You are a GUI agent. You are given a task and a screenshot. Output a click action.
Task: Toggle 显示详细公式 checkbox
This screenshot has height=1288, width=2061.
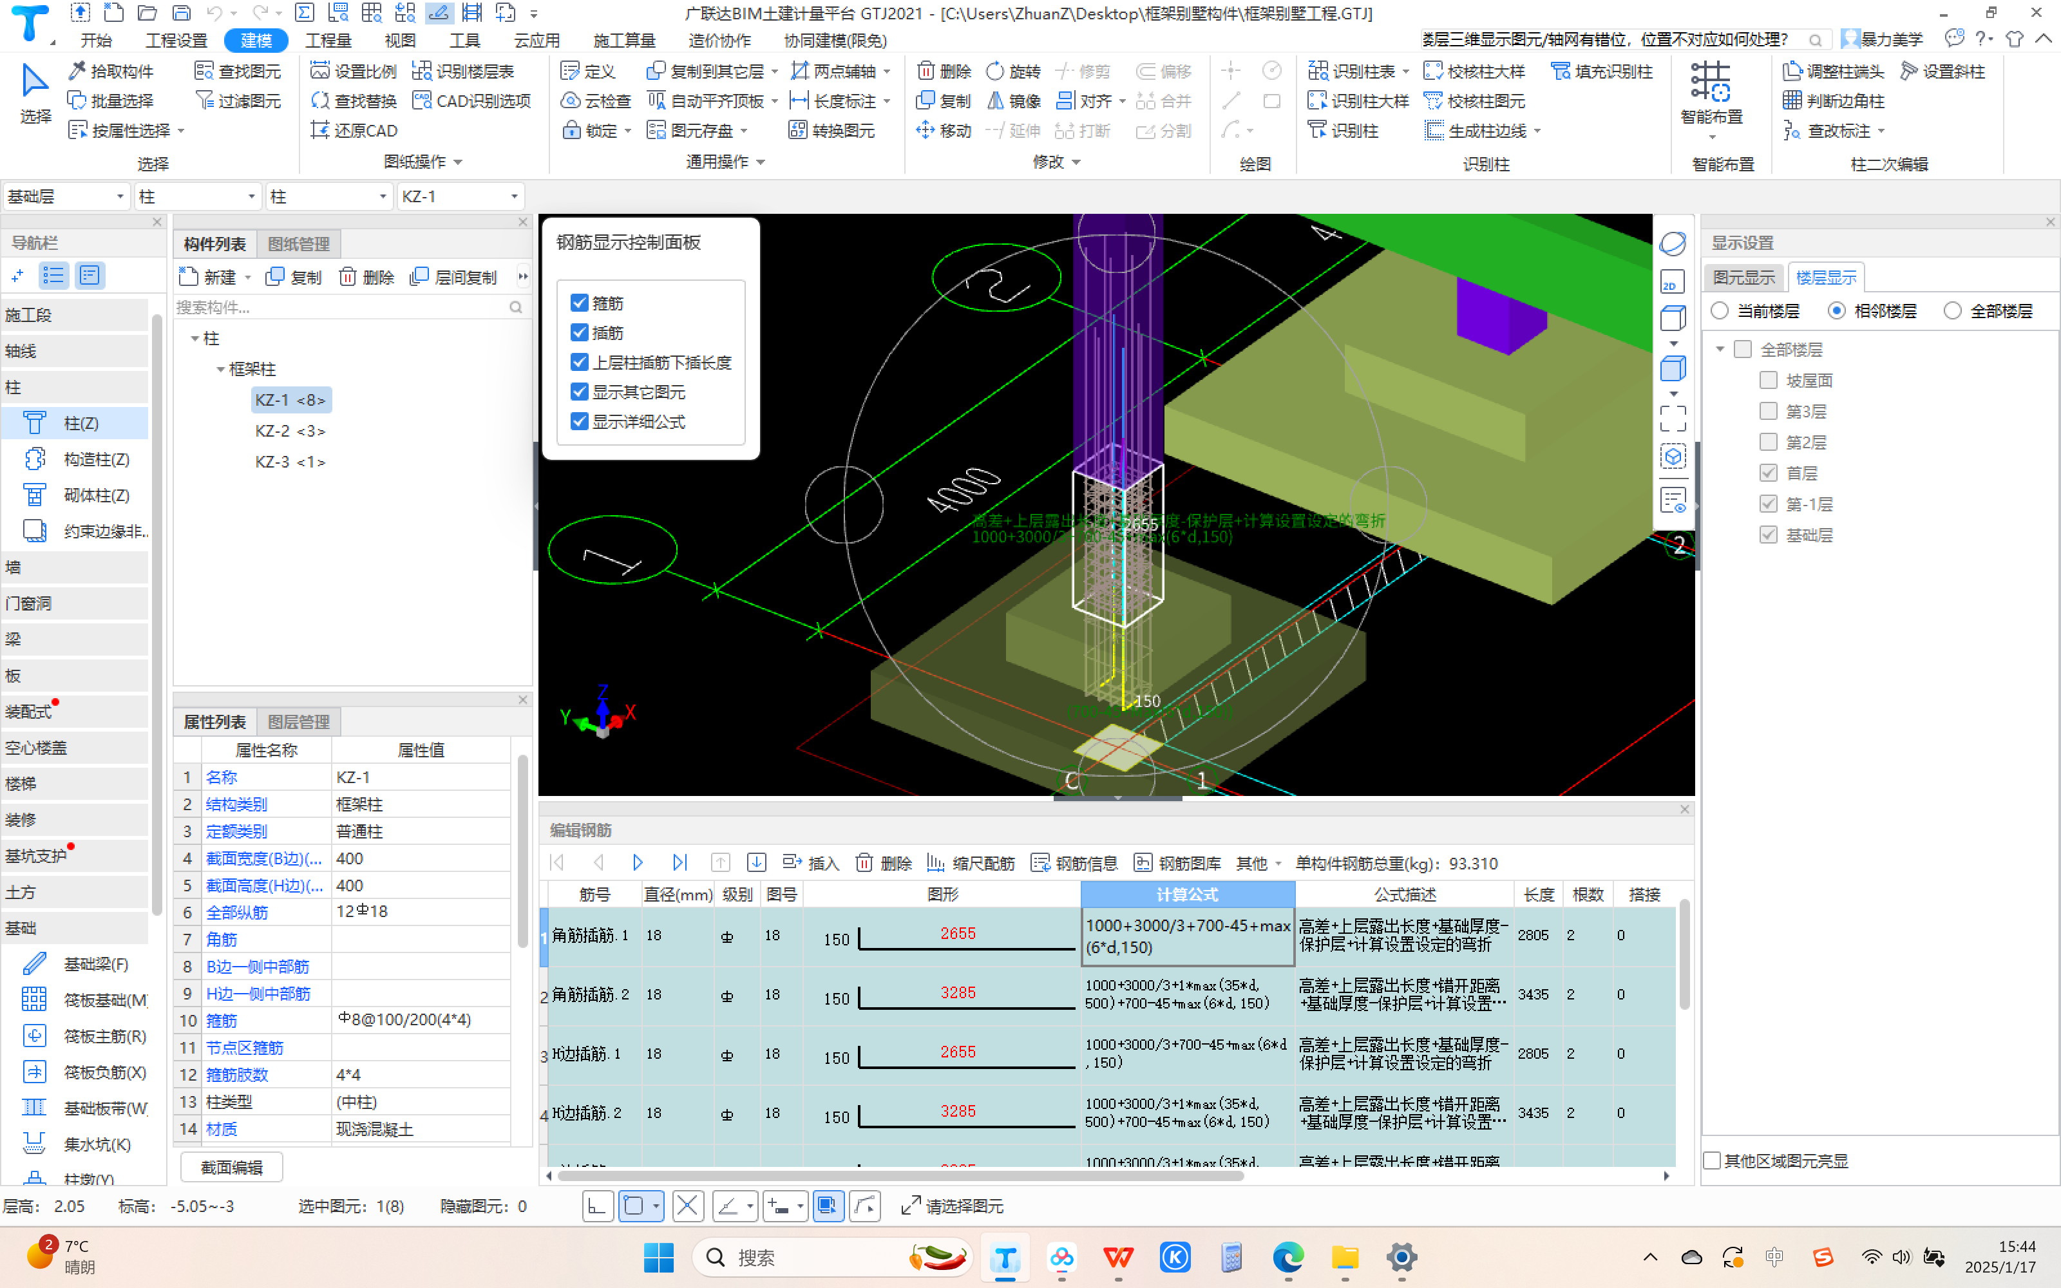[x=580, y=422]
